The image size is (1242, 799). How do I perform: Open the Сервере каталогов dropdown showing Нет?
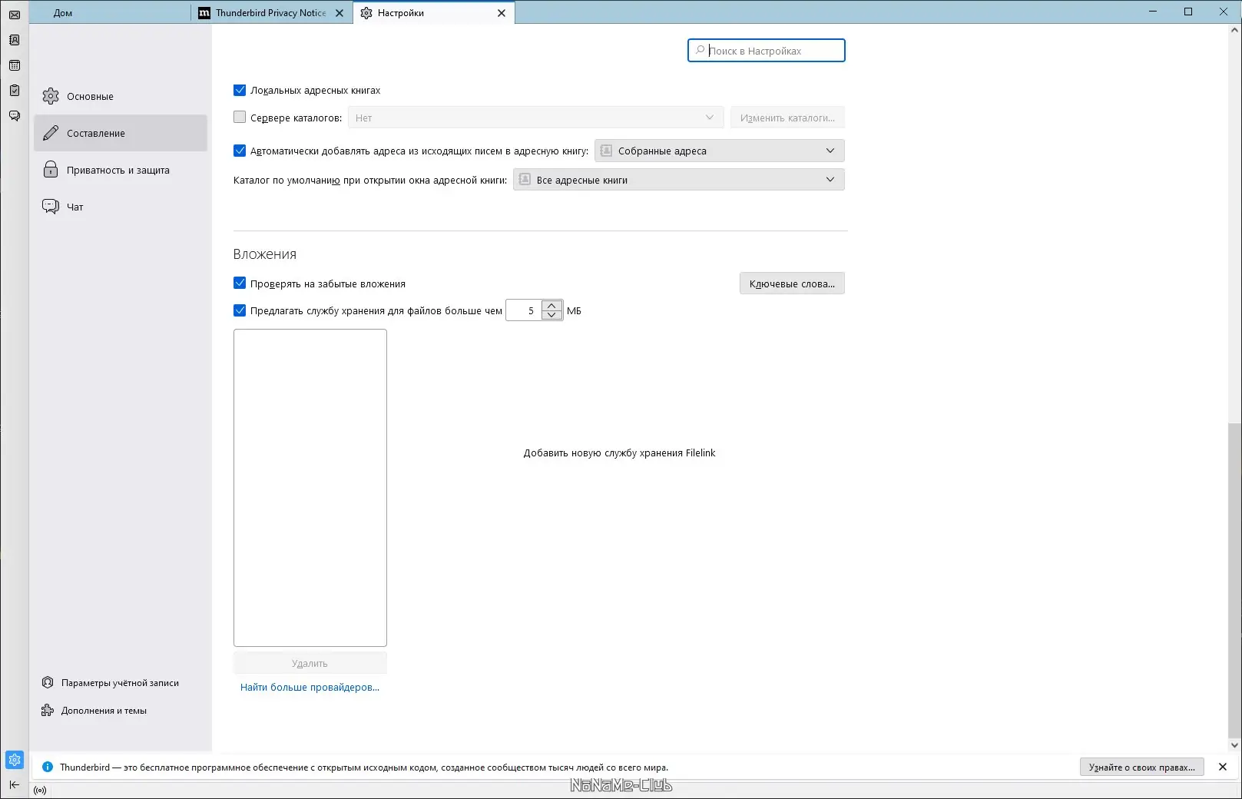535,118
